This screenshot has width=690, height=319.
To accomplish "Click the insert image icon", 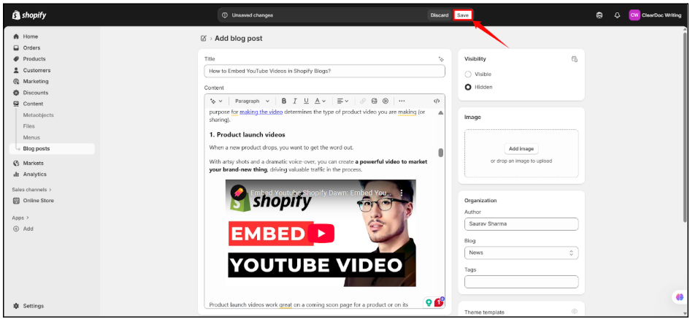I will pyautogui.click(x=374, y=101).
